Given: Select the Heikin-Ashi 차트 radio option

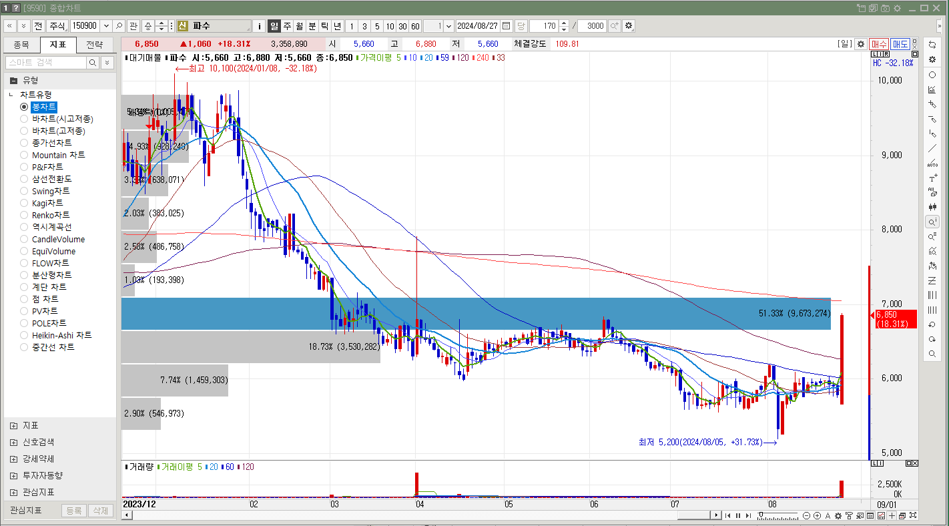Looking at the screenshot, I should click(24, 335).
